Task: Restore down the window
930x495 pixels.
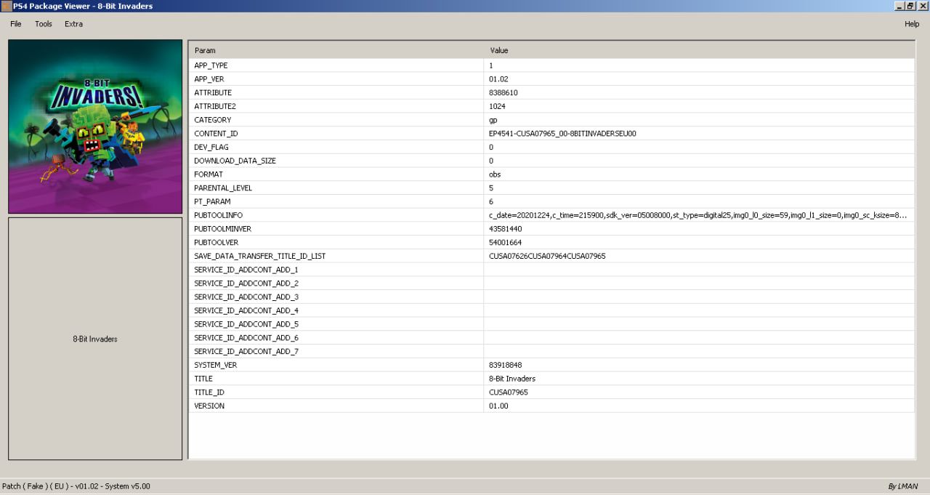Action: [910, 6]
